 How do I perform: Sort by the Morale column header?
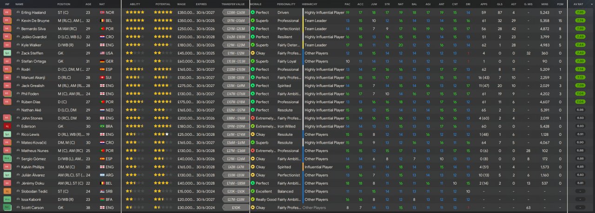click(x=256, y=4)
